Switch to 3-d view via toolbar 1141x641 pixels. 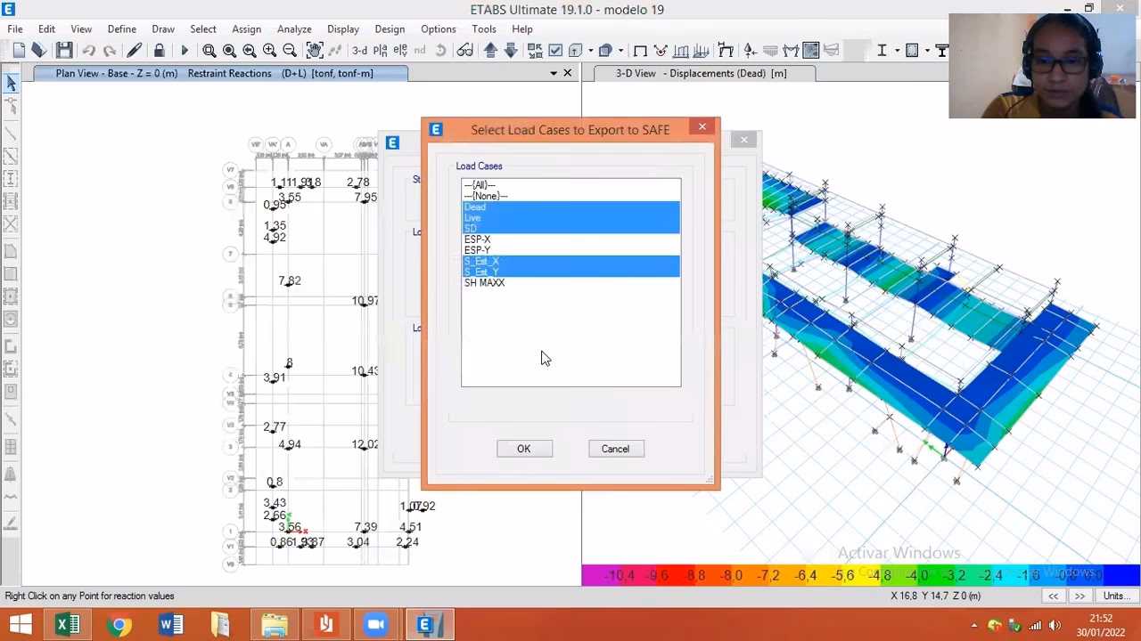[359, 51]
